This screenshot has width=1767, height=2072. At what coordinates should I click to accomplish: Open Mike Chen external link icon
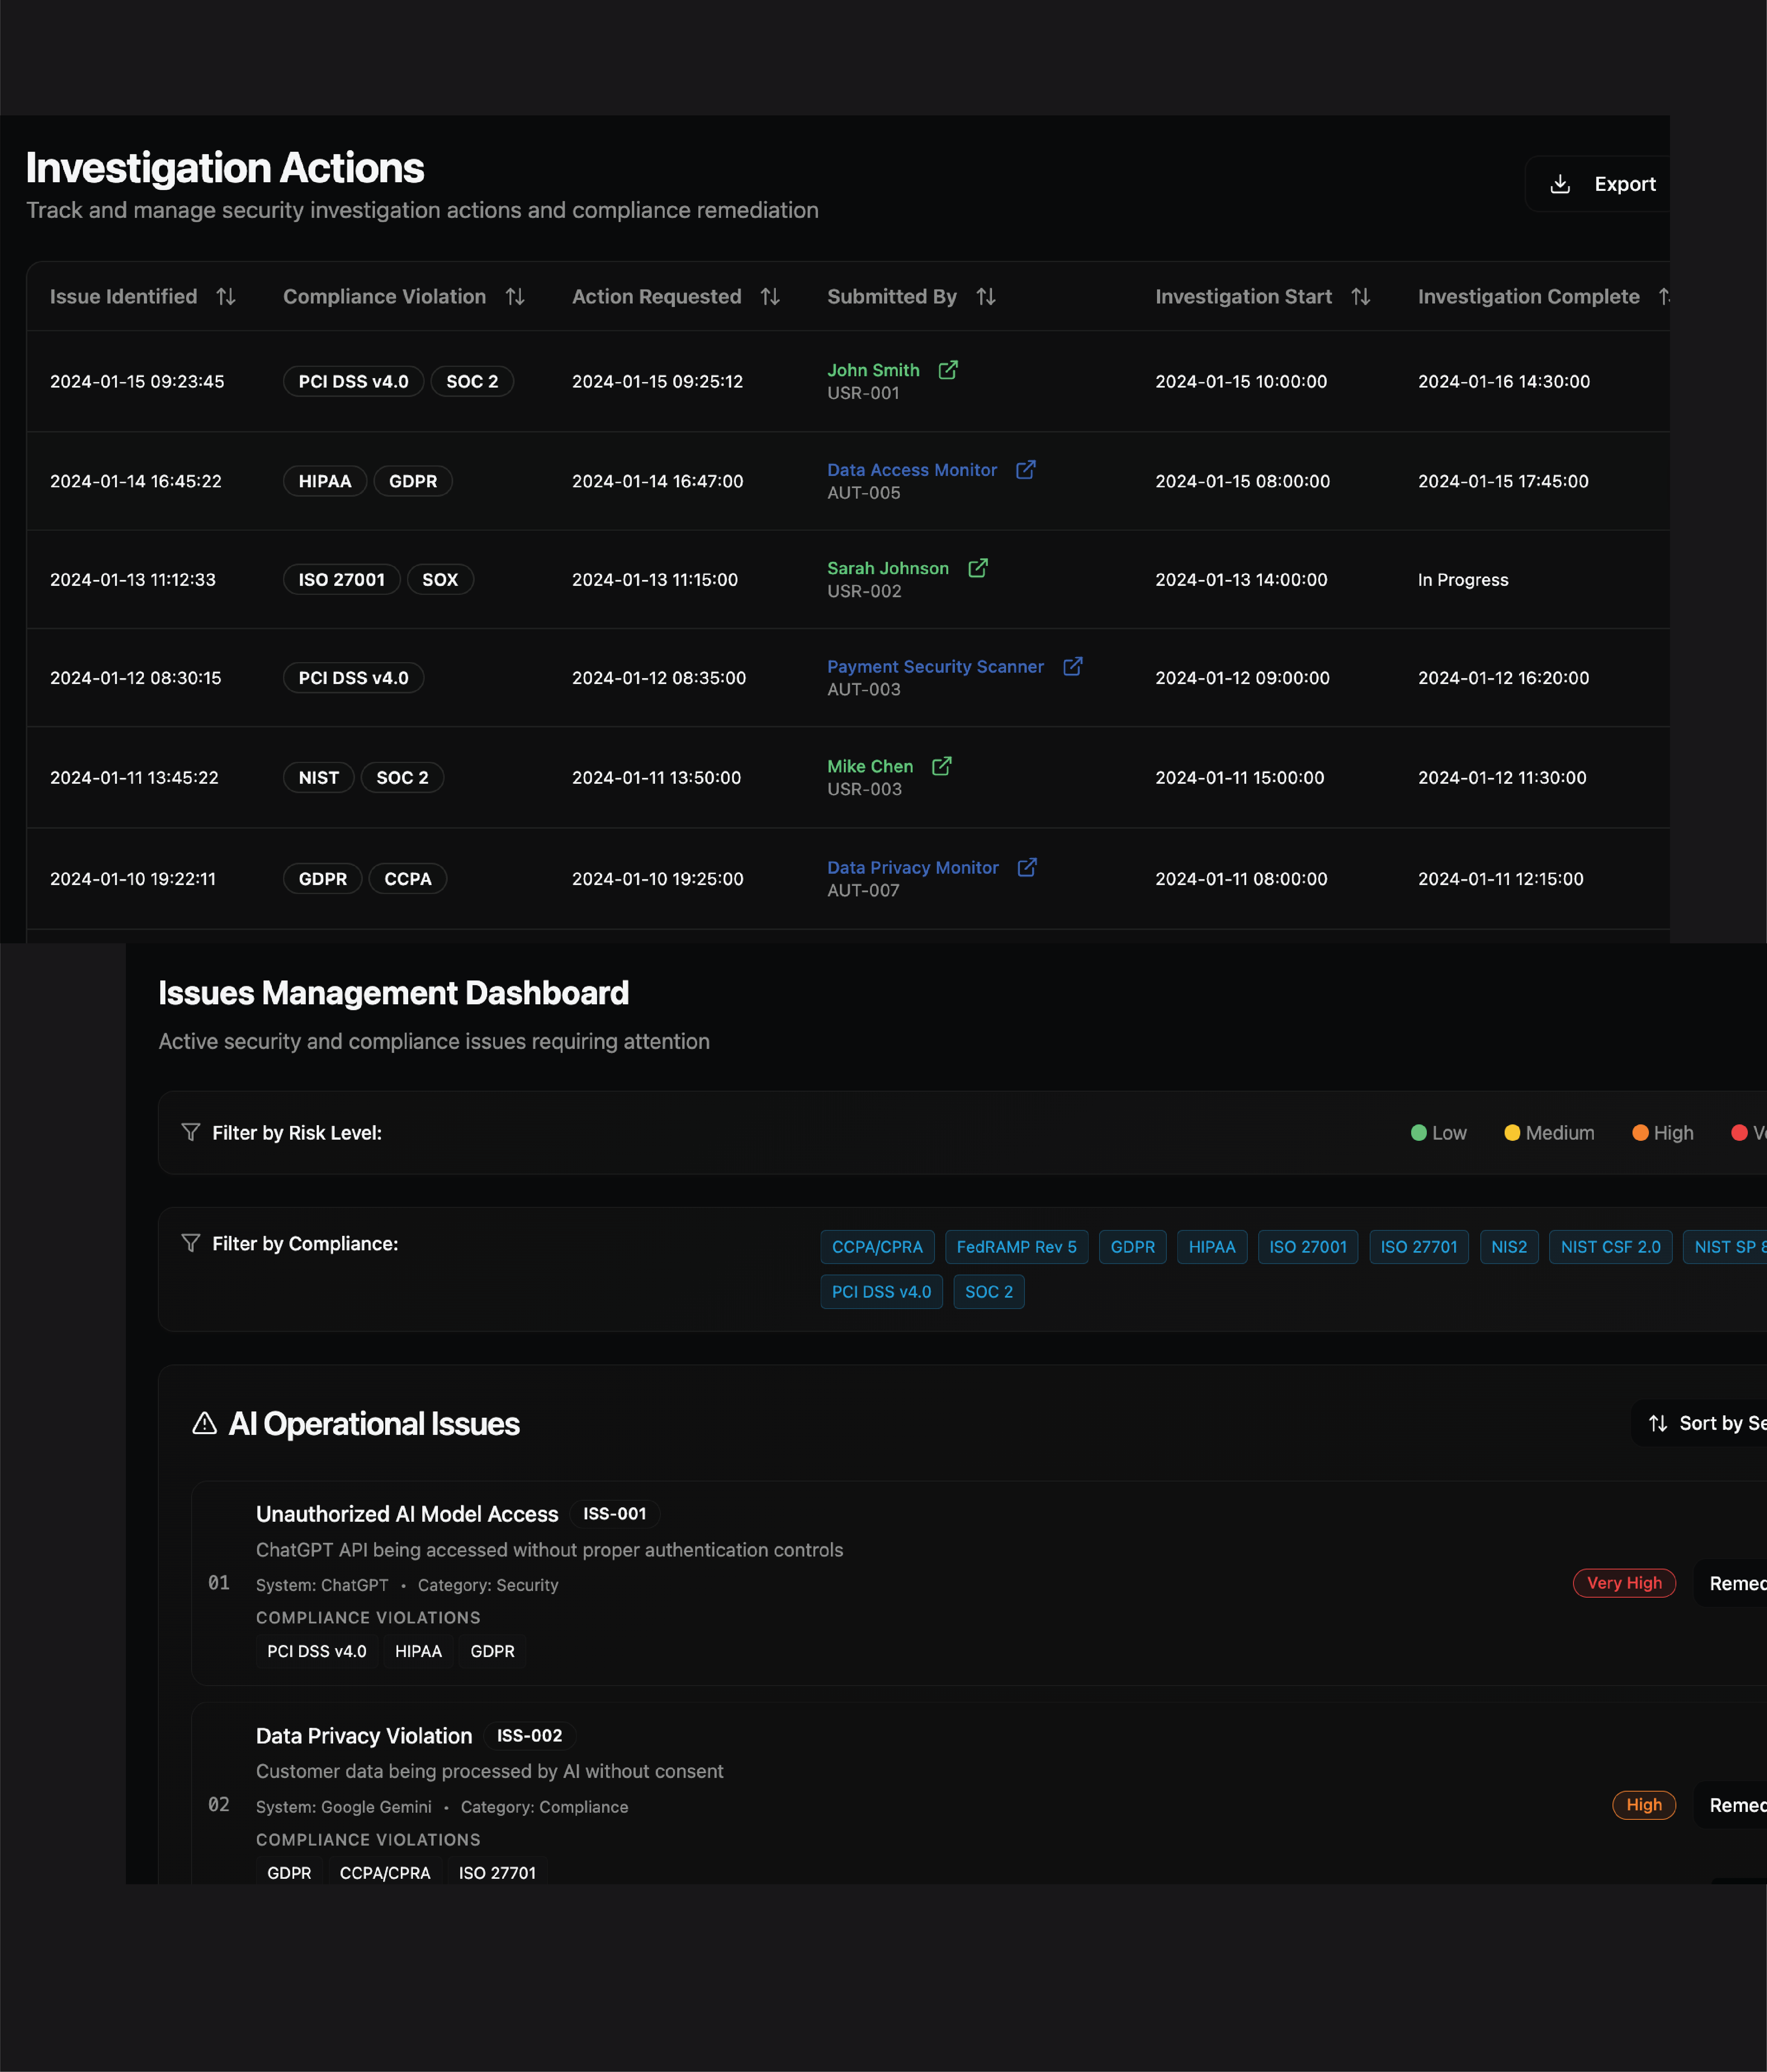(942, 766)
